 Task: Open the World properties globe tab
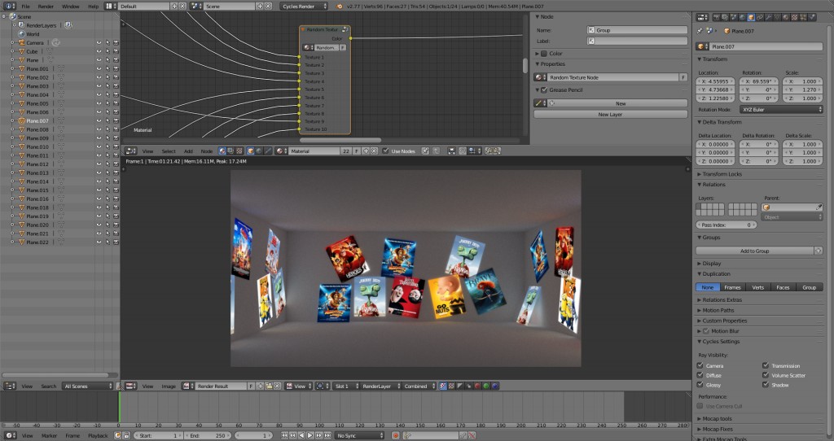pos(742,18)
